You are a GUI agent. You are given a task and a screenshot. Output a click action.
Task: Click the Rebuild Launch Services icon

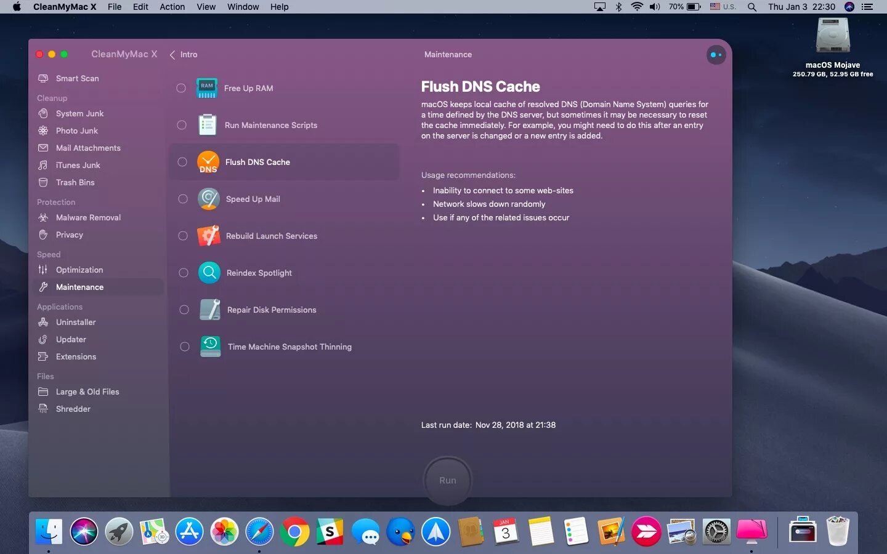[x=209, y=236]
